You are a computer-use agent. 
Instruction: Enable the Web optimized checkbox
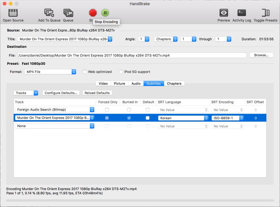(x=85, y=72)
